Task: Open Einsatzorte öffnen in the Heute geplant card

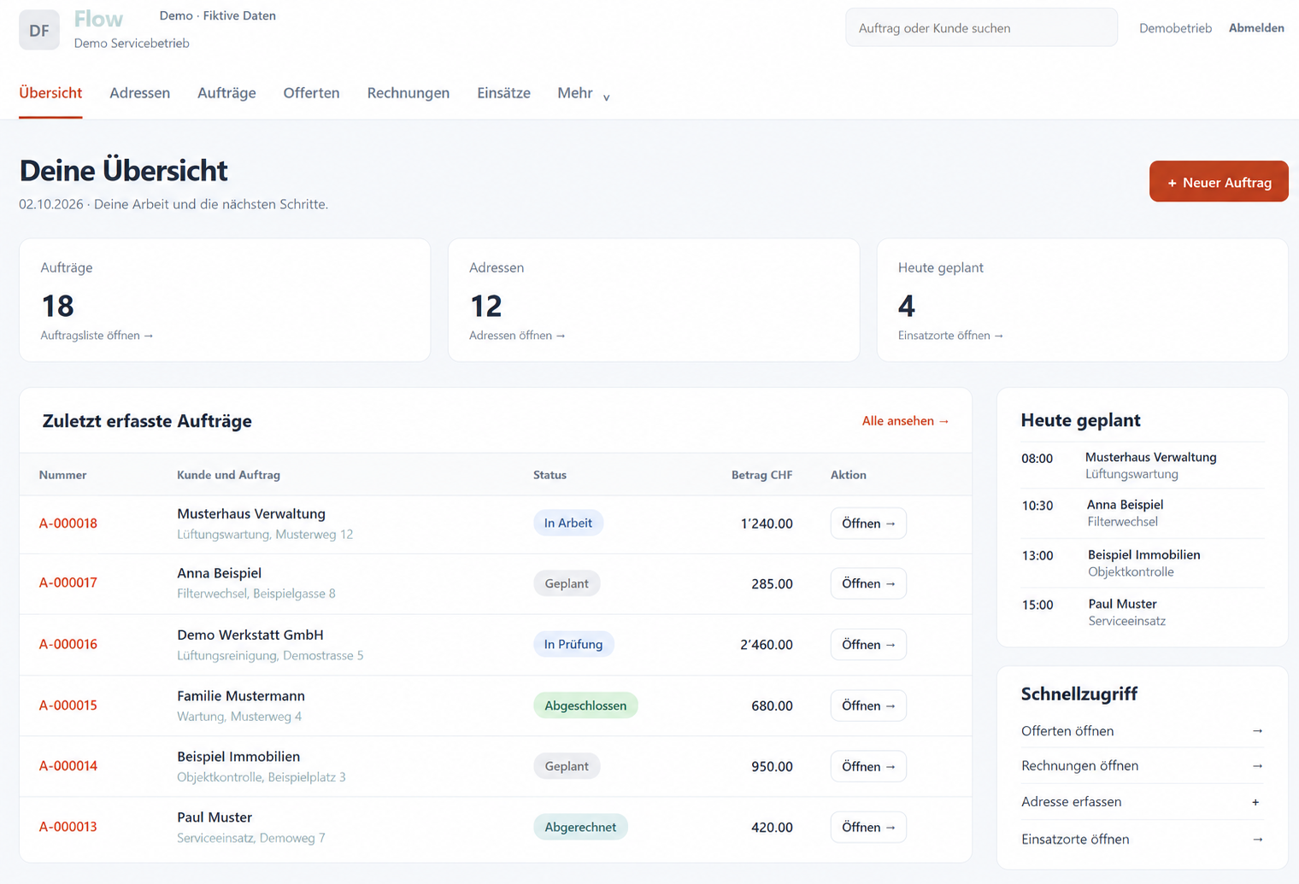Action: [x=950, y=336]
